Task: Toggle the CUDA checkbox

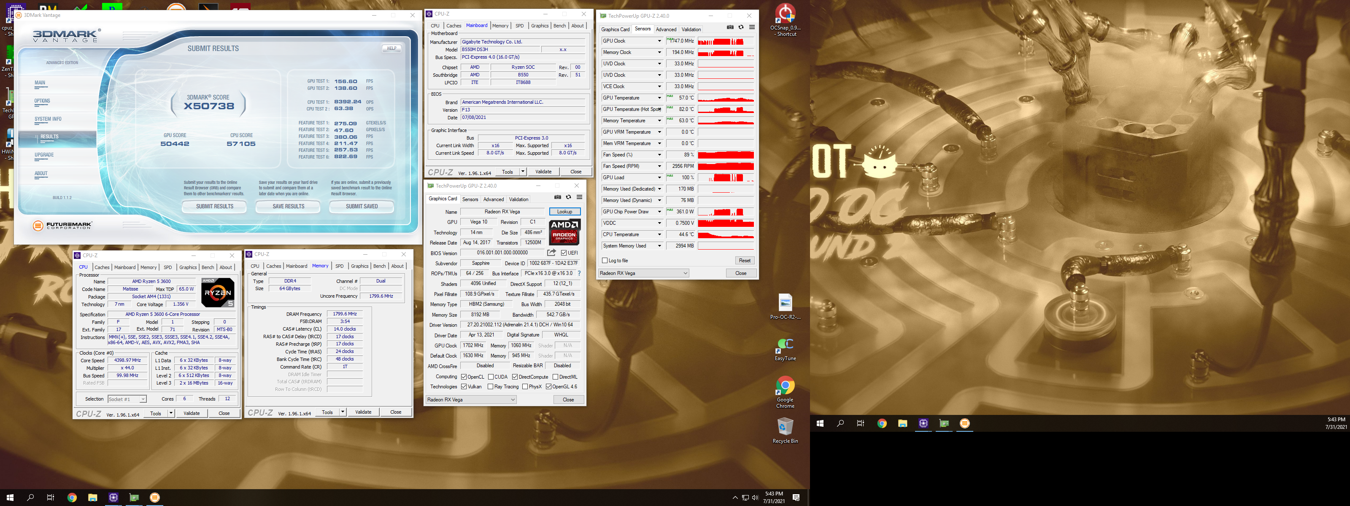Action: 491,377
